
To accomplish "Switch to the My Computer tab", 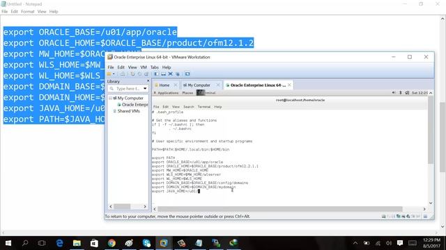I will click(199, 85).
